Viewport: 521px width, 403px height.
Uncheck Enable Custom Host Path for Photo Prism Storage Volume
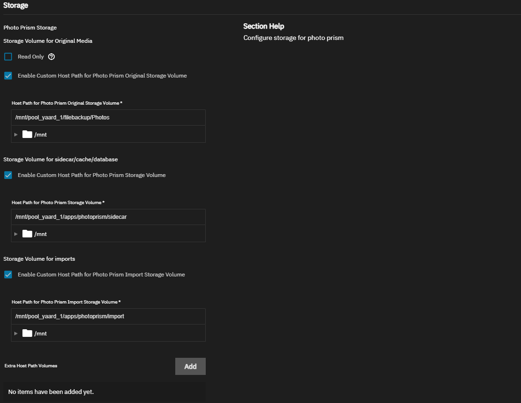coord(8,175)
